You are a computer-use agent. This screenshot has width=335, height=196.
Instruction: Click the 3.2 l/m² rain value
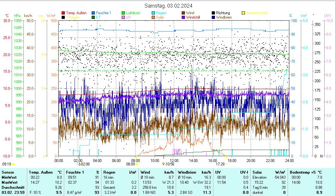pos(110,193)
